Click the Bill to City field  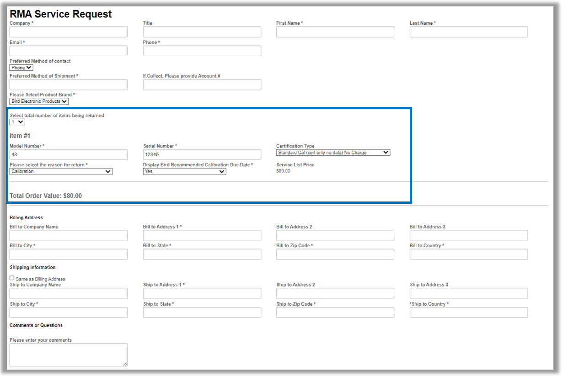click(x=69, y=254)
